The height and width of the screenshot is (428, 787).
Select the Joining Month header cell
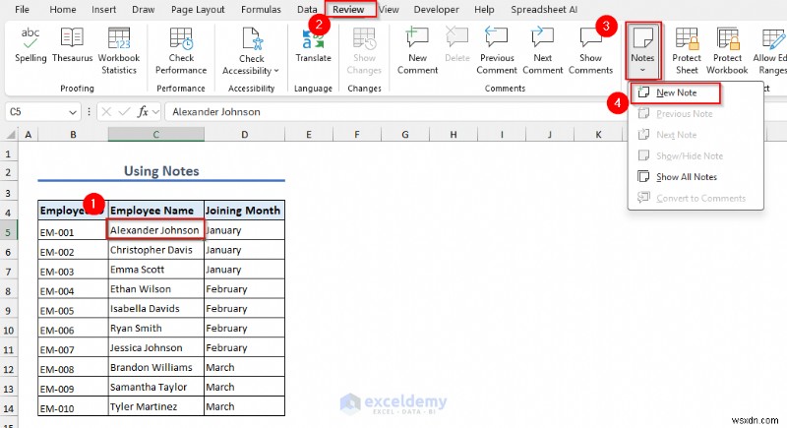[244, 211]
